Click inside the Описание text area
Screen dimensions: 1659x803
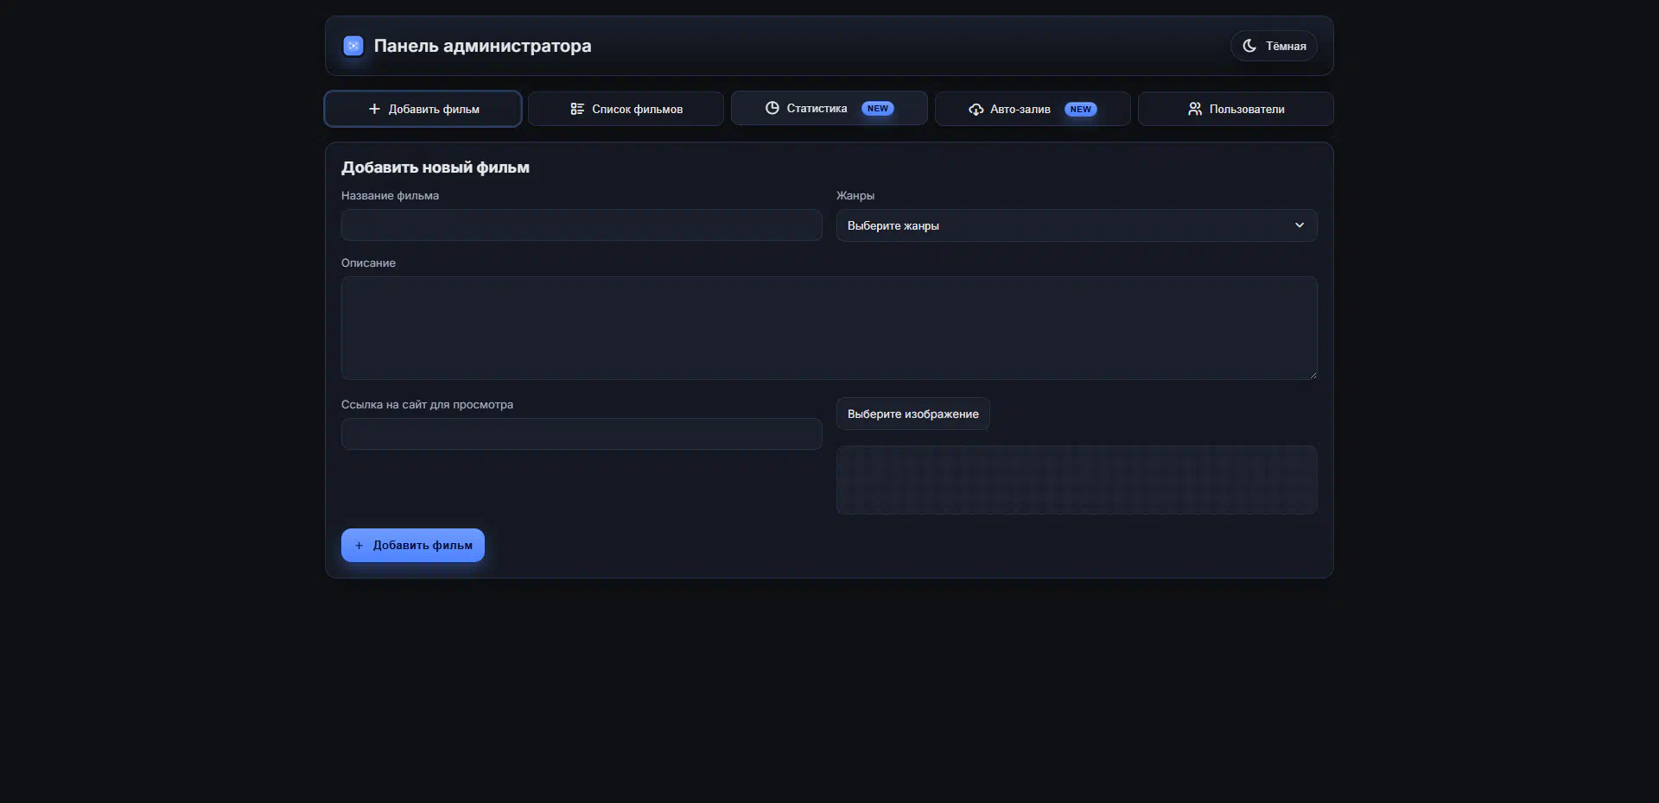pos(828,328)
